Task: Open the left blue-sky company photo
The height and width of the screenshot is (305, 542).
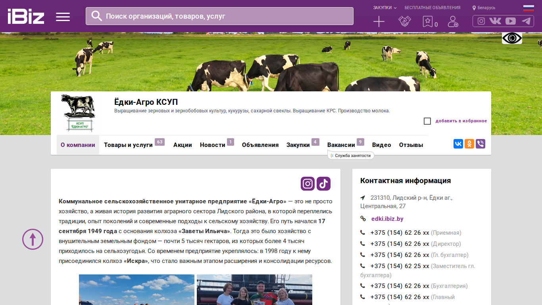Action: (x=136, y=290)
